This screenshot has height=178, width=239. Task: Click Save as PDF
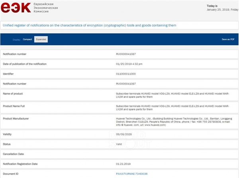228,39
